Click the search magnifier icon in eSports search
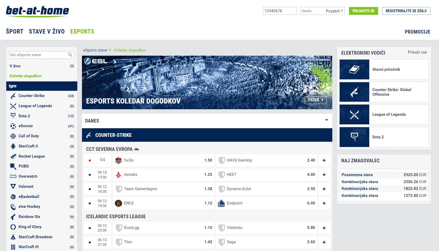The image size is (439, 251). [70, 55]
